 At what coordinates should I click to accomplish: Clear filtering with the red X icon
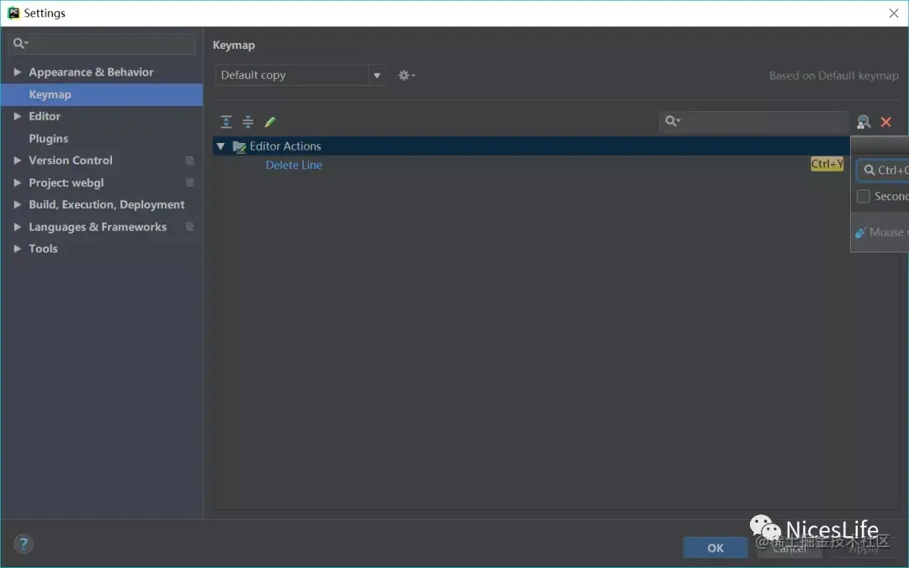point(885,122)
